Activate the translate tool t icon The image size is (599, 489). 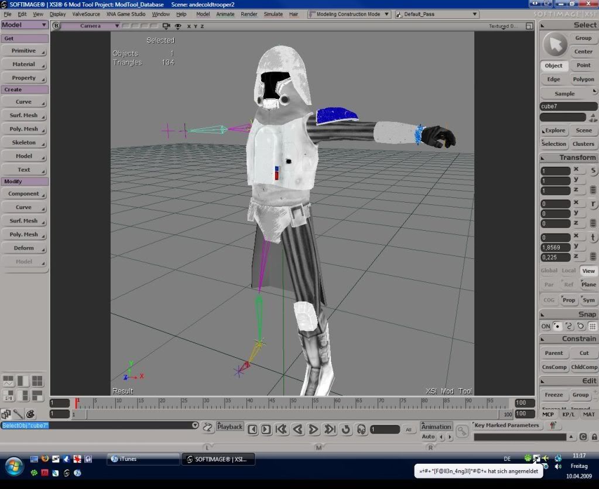[593, 237]
